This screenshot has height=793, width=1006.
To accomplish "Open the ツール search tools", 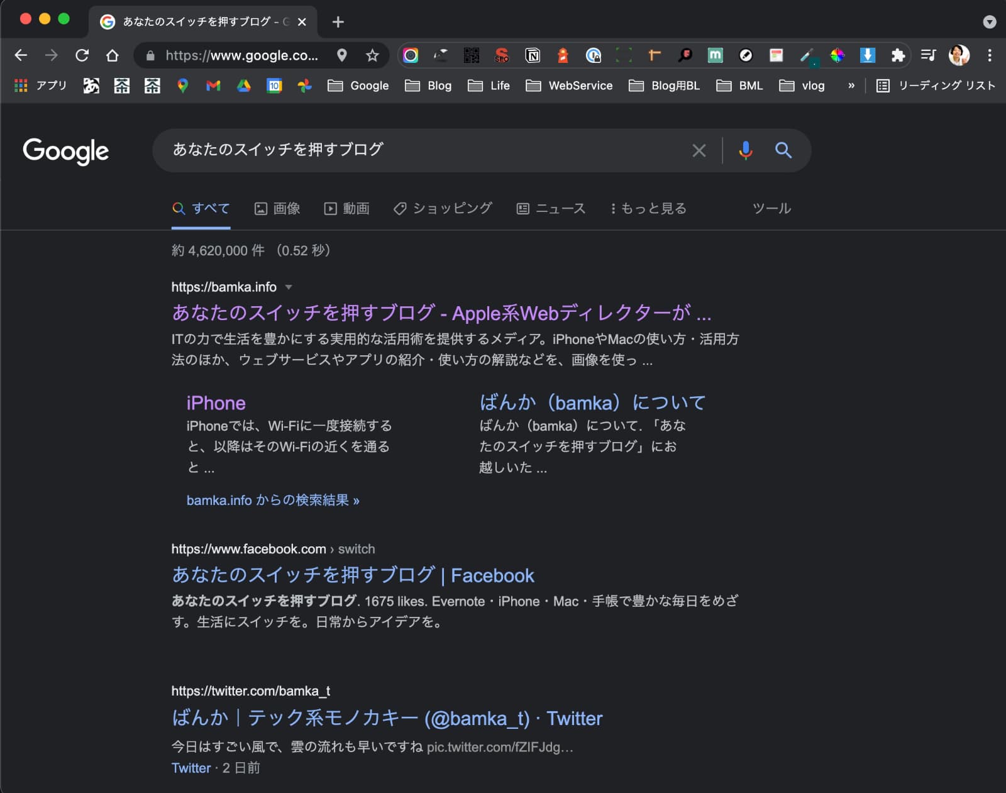I will click(772, 208).
